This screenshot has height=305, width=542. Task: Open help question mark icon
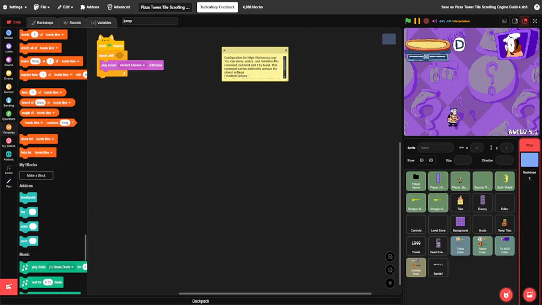(x=537, y=7)
